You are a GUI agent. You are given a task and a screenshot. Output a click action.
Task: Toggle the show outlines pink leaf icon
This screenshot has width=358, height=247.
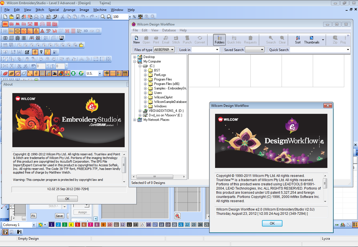click(18, 73)
